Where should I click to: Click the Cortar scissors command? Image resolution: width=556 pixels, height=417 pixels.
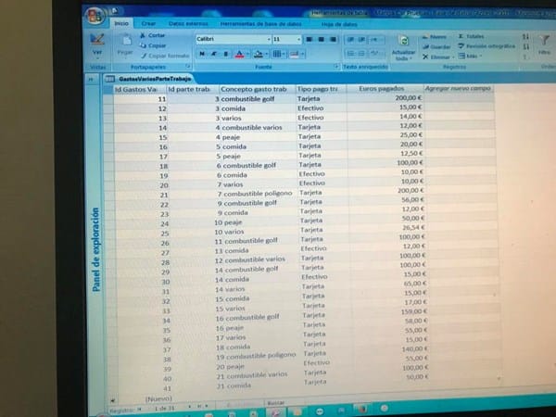pyautogui.click(x=152, y=35)
